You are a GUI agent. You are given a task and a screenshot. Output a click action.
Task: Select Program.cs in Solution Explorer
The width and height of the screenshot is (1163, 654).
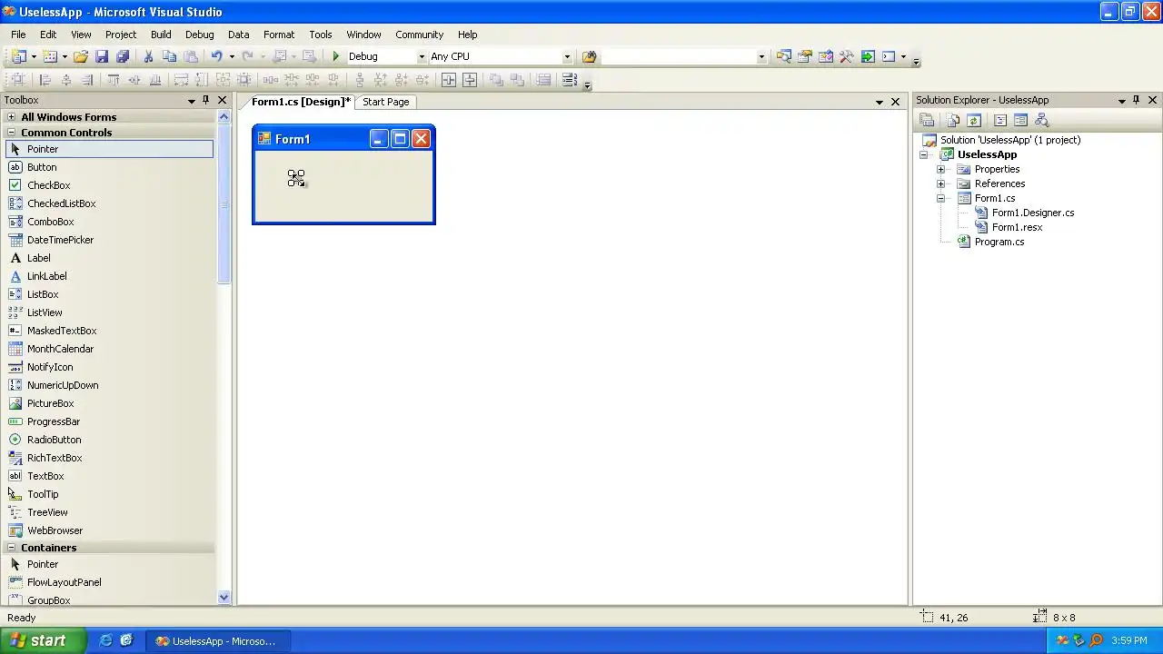[999, 242]
